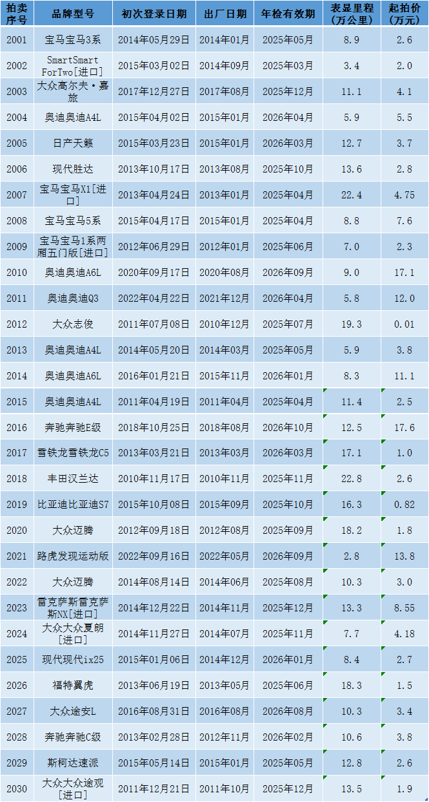The image size is (429, 802).
Task: Click the 出厂日期 column header
Action: [224, 14]
